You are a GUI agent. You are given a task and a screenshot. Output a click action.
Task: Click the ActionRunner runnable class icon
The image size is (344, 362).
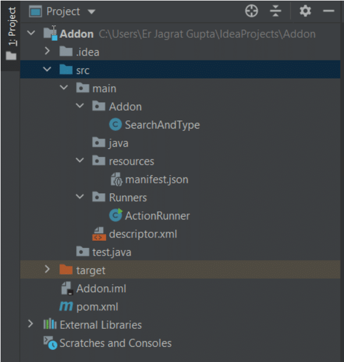(116, 215)
